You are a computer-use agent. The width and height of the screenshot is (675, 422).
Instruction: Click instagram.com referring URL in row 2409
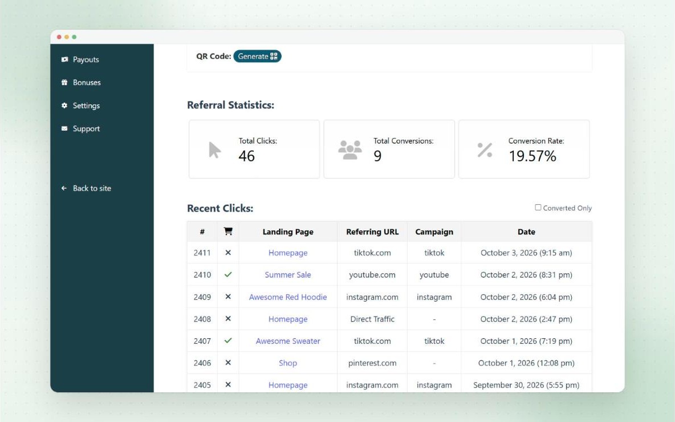(x=372, y=297)
